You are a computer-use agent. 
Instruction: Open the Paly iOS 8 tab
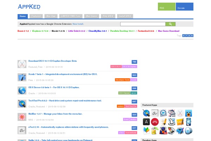click(108, 16)
